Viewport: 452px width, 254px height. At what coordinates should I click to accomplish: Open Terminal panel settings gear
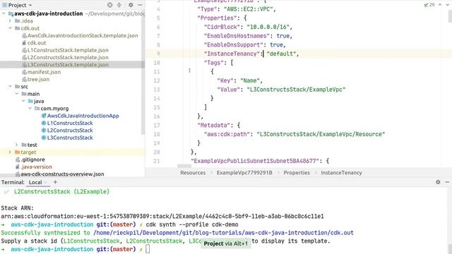click(438, 182)
